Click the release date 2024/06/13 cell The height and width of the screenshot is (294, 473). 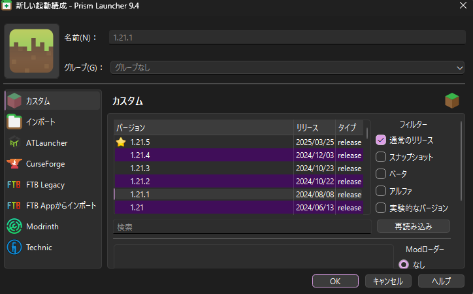pyautogui.click(x=315, y=208)
